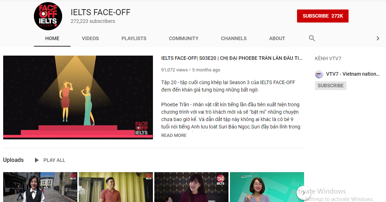The image size is (386, 202).
Task: Click the 5 months ago upload date
Action: click(206, 70)
